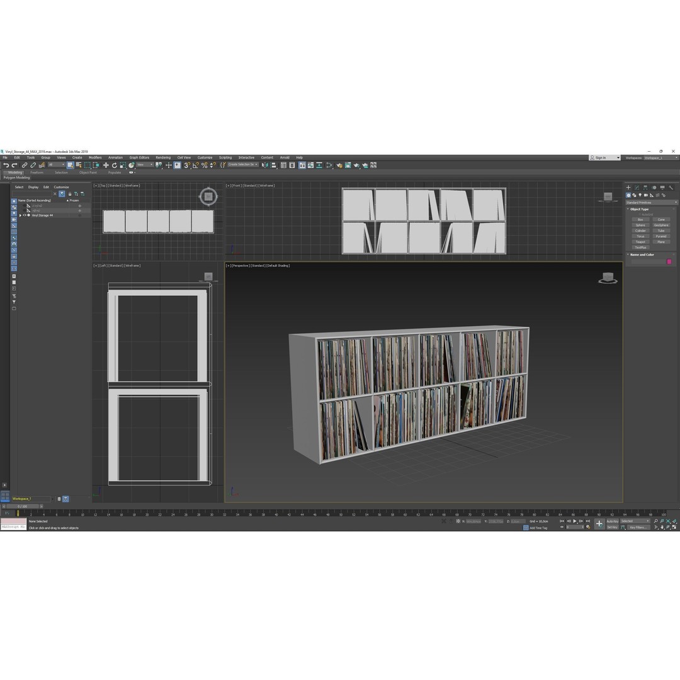The image size is (680, 680).
Task: Pick the Select and Move tool
Action: pyautogui.click(x=106, y=165)
